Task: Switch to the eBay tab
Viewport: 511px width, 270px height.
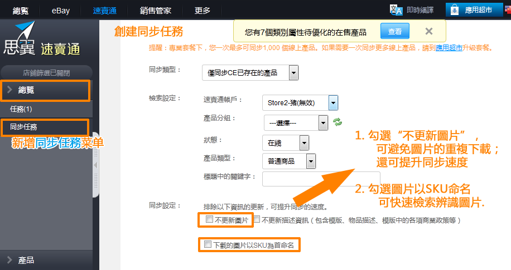Action: pos(61,11)
